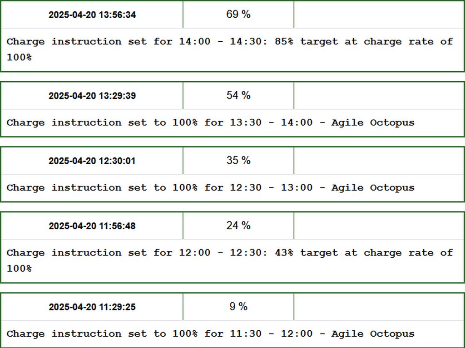465x348 pixels.
Task: Click the blank cell beside 24 %
Action: 379,225
